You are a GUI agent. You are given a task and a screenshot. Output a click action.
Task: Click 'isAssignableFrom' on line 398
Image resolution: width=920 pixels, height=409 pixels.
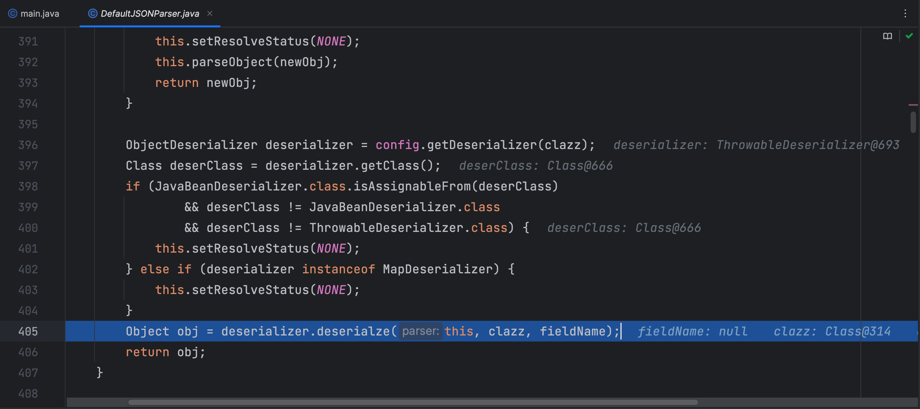click(412, 186)
